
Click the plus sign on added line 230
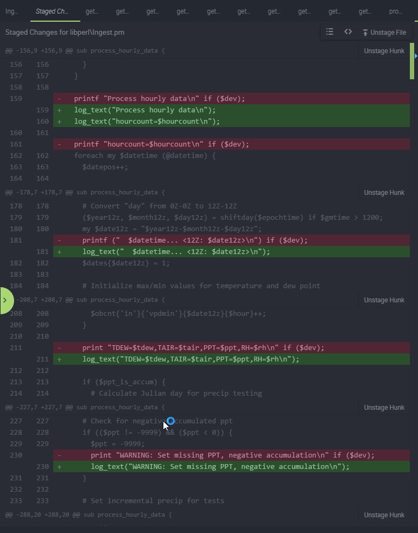(60, 467)
